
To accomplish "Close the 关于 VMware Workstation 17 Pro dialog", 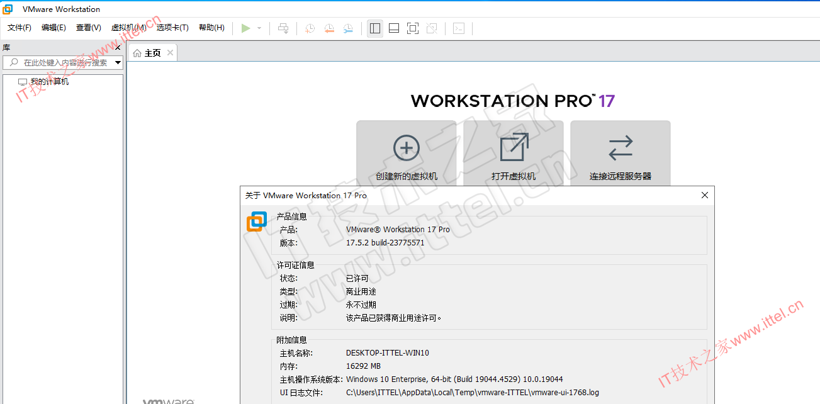I will 705,195.
